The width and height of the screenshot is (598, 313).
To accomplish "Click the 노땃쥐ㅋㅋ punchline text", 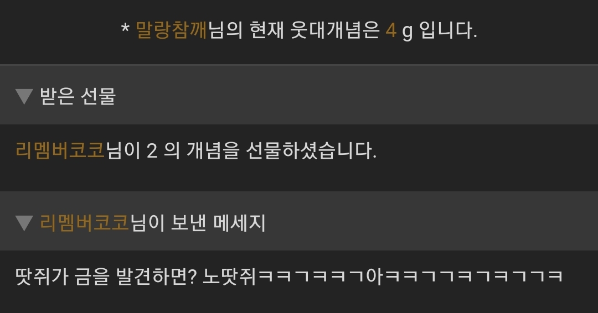I will point(383,277).
